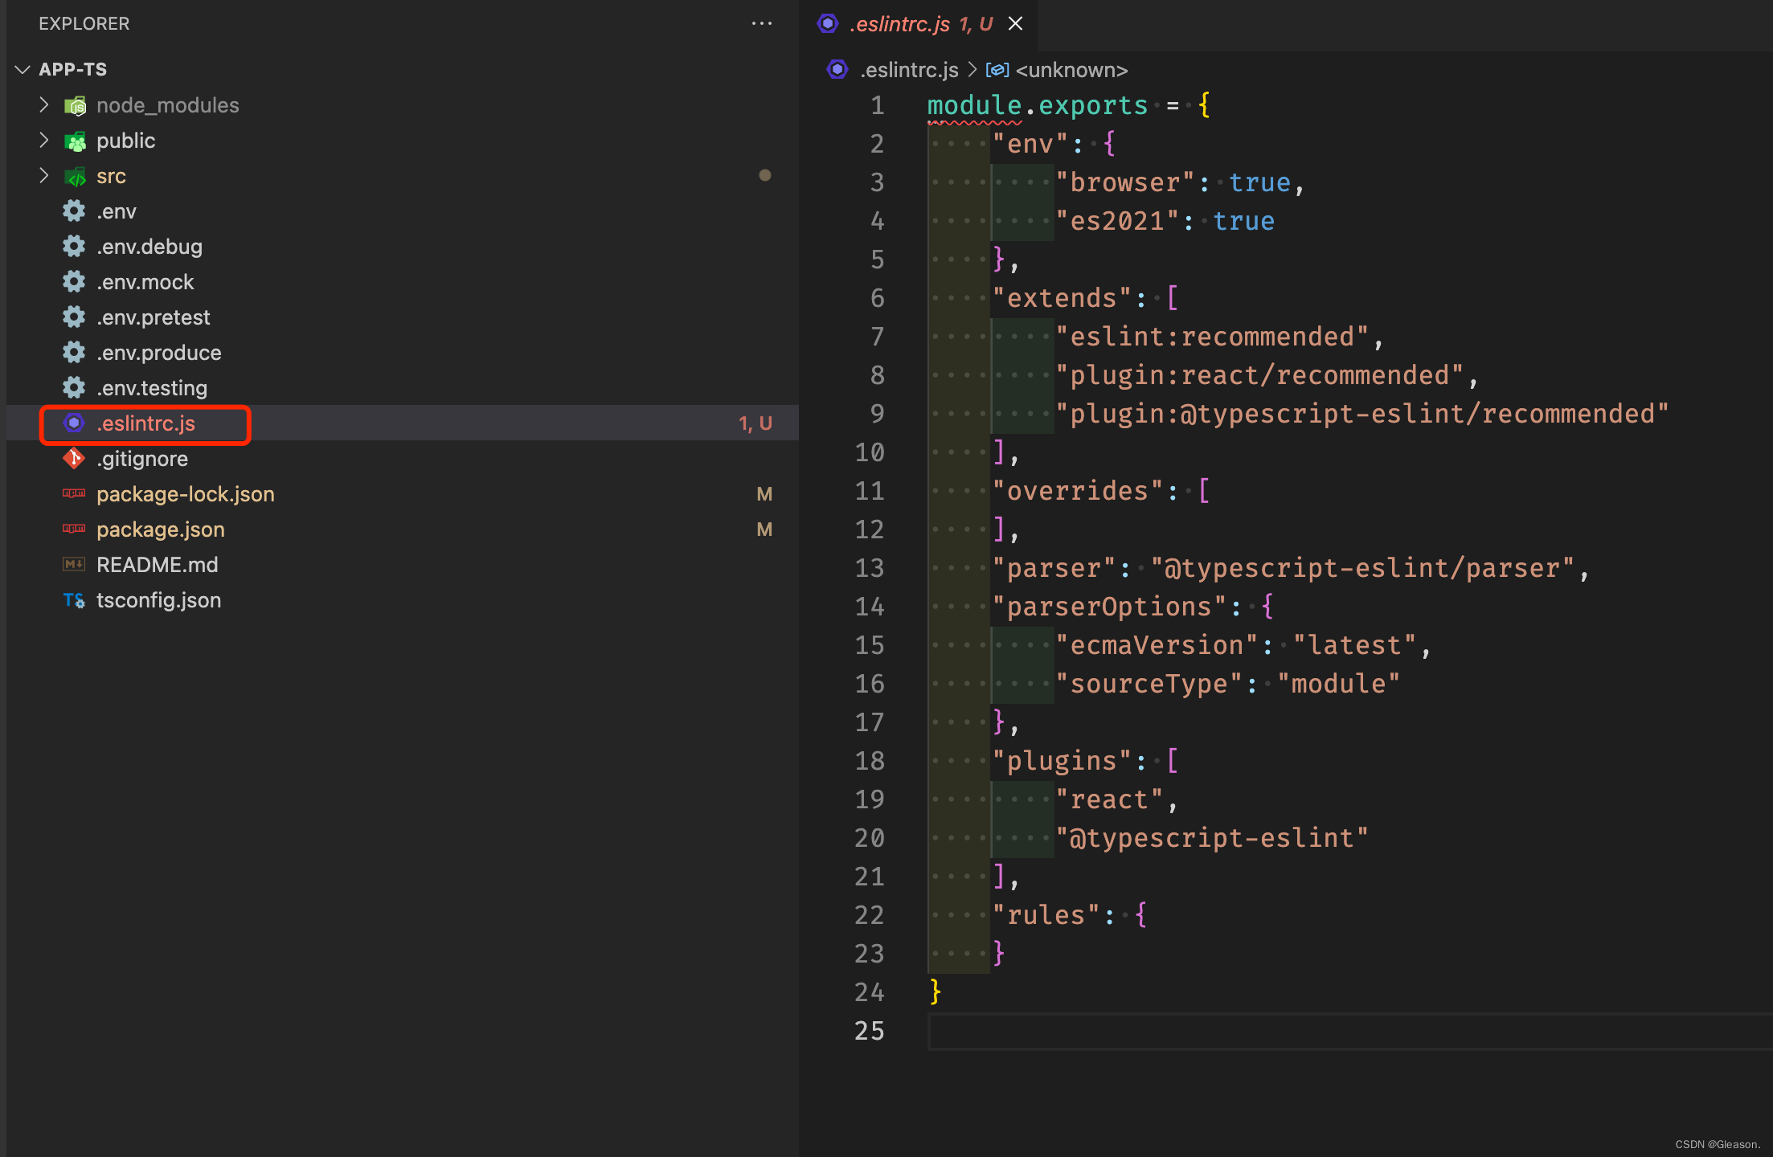1773x1157 pixels.
Task: Click the .eslintrc.js breadcrumb segment
Action: point(909,71)
